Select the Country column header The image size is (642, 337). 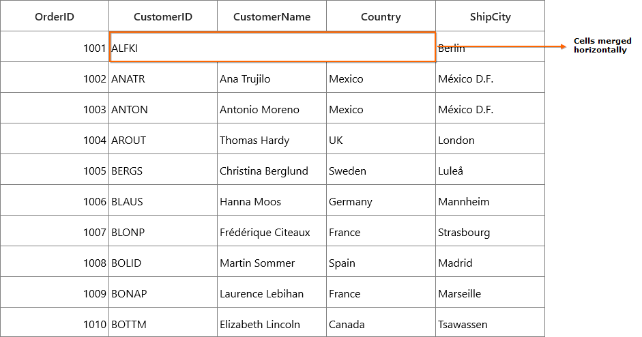pyautogui.click(x=381, y=16)
